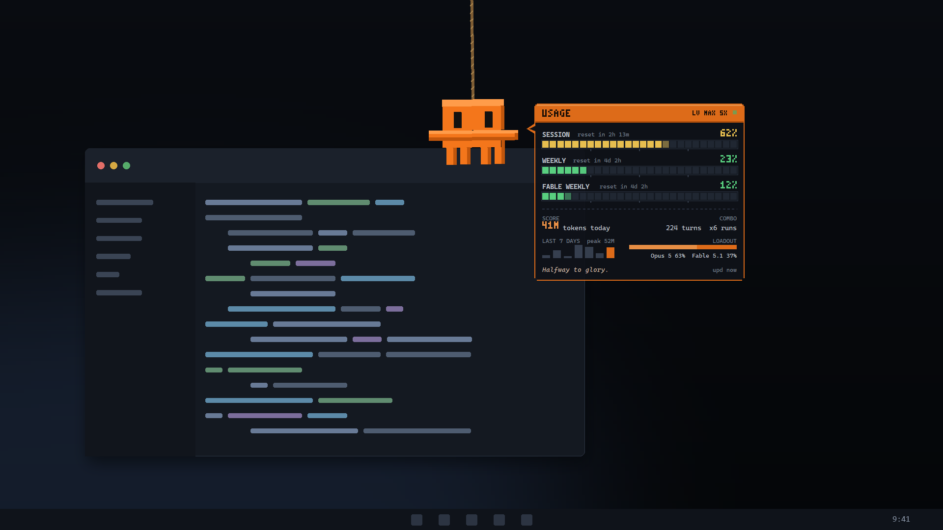Click the LOADOUT label

[x=724, y=241]
